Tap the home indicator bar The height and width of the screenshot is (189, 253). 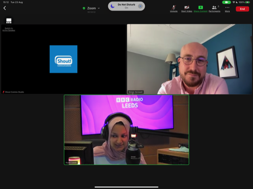click(x=126, y=187)
